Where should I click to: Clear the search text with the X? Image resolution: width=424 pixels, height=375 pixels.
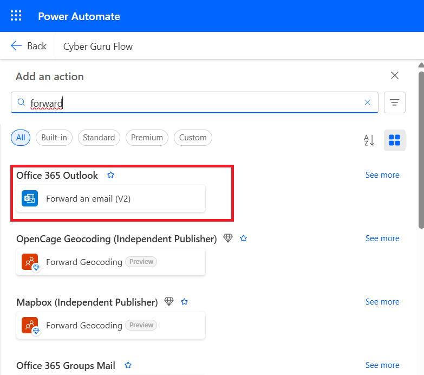click(x=367, y=102)
